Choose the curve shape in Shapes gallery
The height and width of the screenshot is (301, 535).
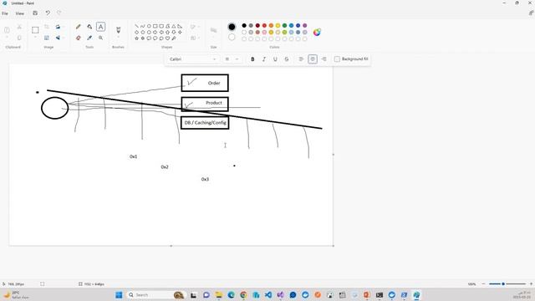tap(143, 26)
